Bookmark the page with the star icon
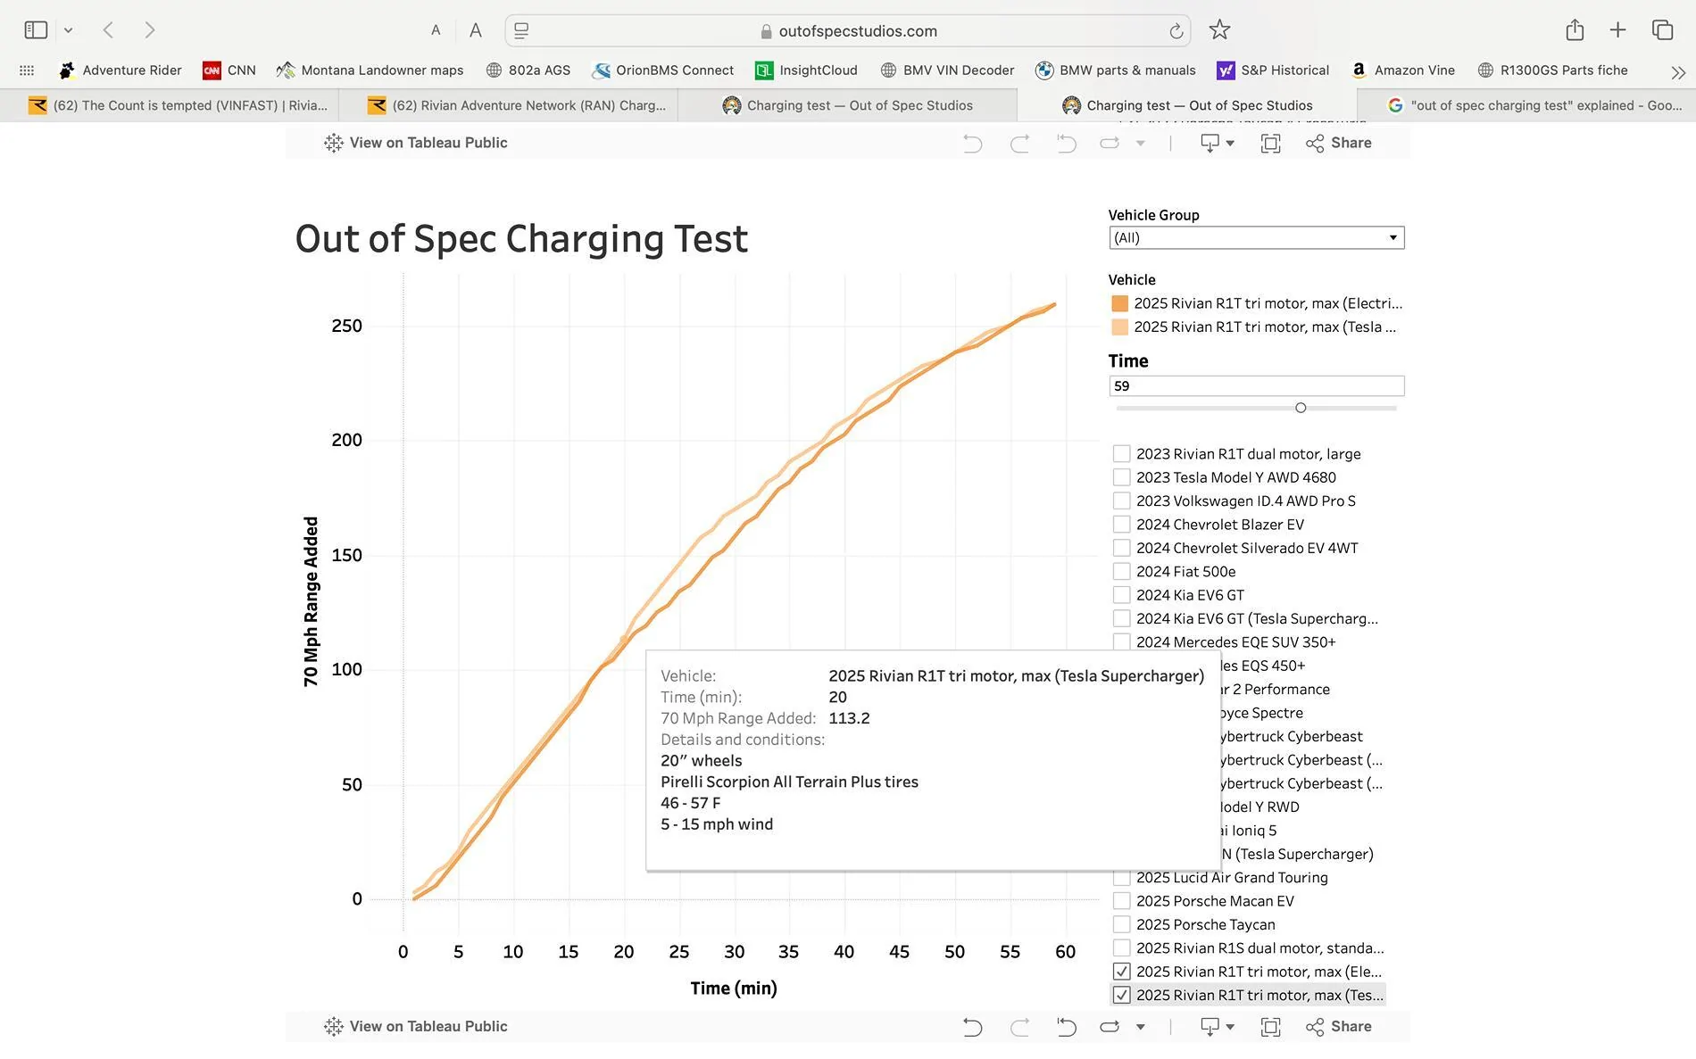1696x1059 pixels. 1219,30
